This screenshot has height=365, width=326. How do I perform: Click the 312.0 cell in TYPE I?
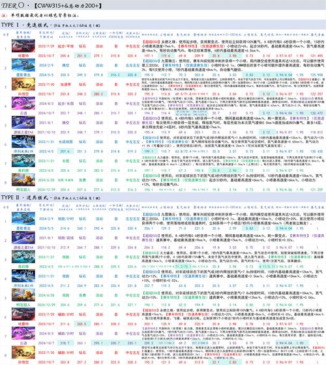click(115, 189)
